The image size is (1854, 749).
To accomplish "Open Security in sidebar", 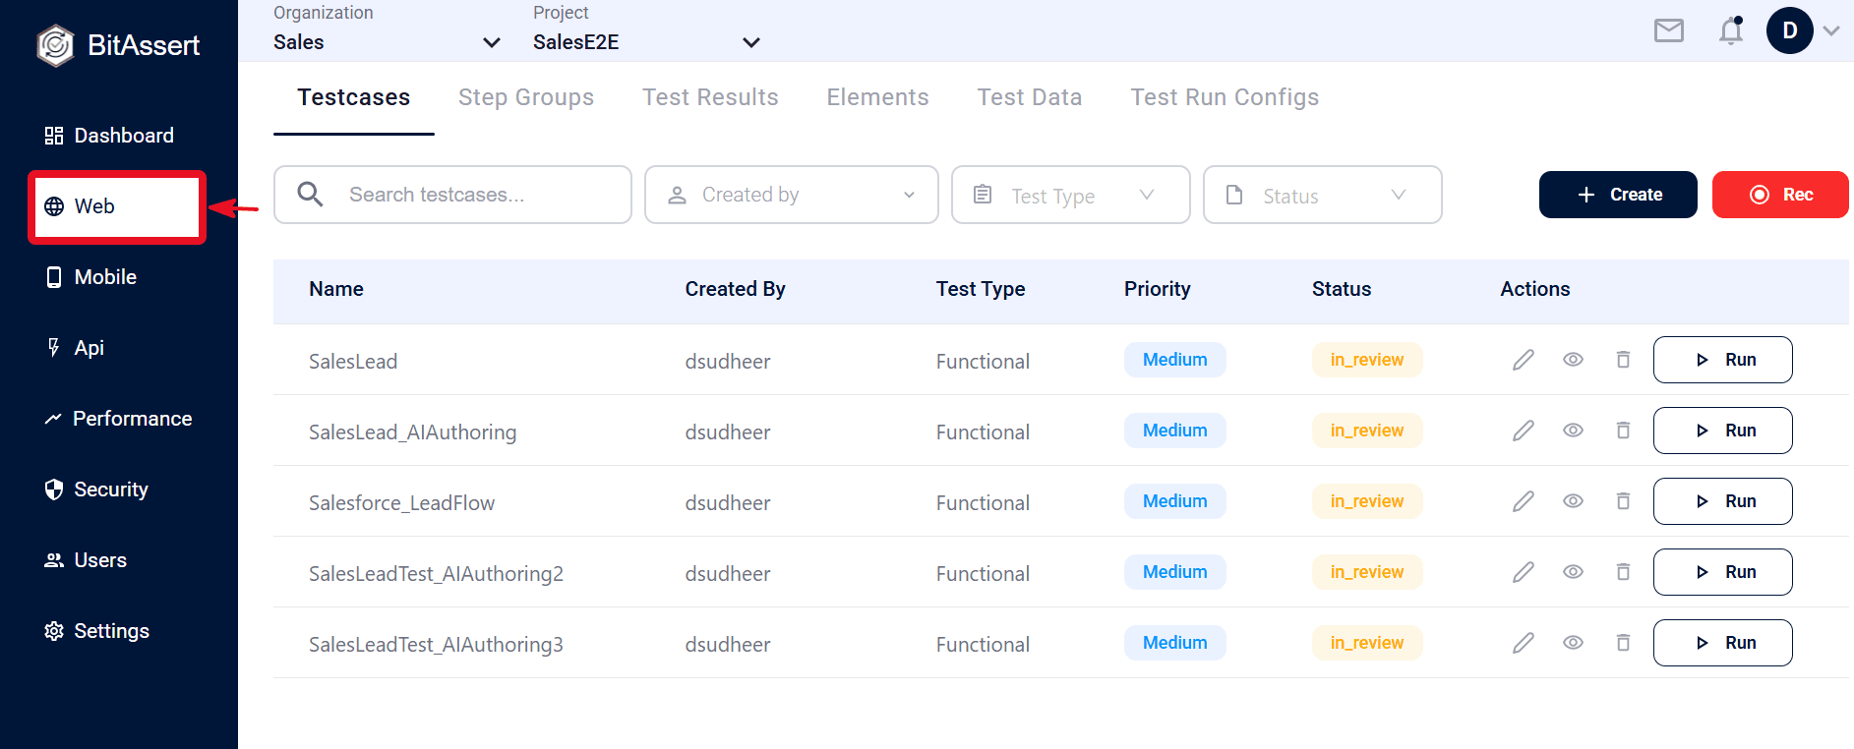I will coord(96,490).
